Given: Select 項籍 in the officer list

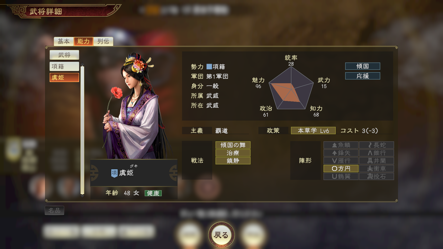Looking at the screenshot, I should [64, 66].
